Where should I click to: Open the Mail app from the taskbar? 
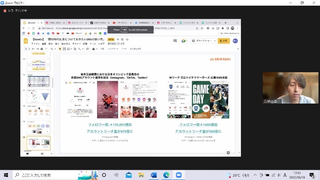(129, 175)
